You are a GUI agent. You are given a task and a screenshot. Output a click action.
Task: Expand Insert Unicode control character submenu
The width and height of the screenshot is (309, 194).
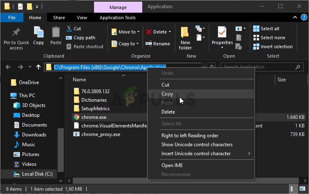[x=249, y=154]
